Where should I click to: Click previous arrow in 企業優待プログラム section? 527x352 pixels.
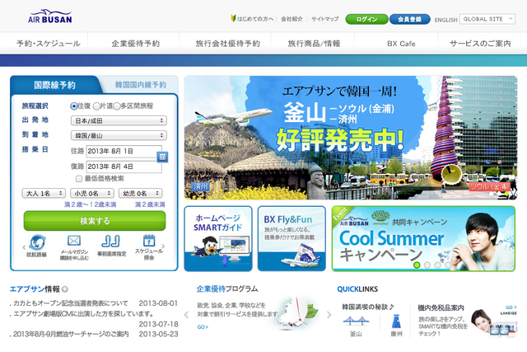point(187,315)
